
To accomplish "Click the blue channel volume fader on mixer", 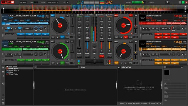I will [x=87, y=42].
